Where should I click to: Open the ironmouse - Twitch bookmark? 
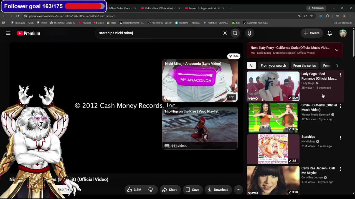click(22, 23)
